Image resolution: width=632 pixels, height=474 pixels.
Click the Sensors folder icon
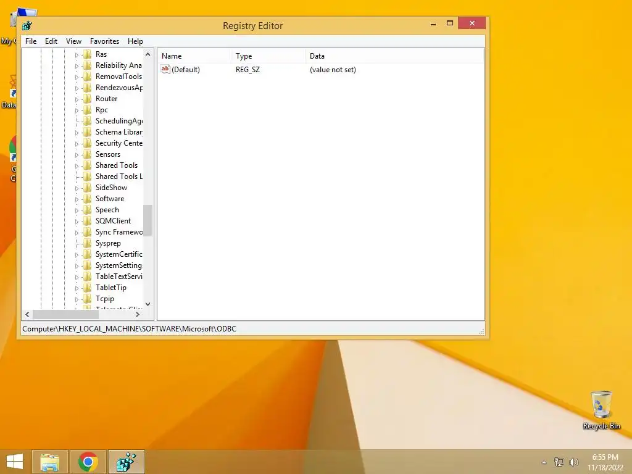(88, 154)
